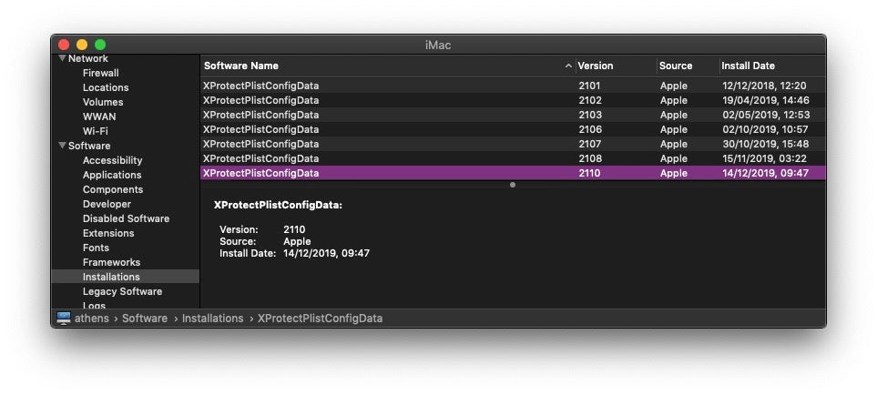Click the yellow minimize window button

(x=82, y=45)
